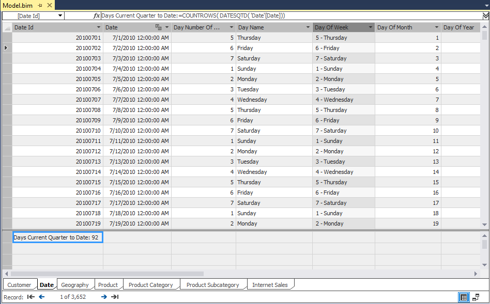Jump to the last record
Image resolution: width=490 pixels, height=304 pixels.
[115, 297]
